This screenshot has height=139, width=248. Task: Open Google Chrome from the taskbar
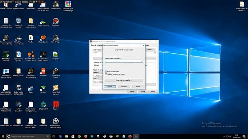pos(79,136)
